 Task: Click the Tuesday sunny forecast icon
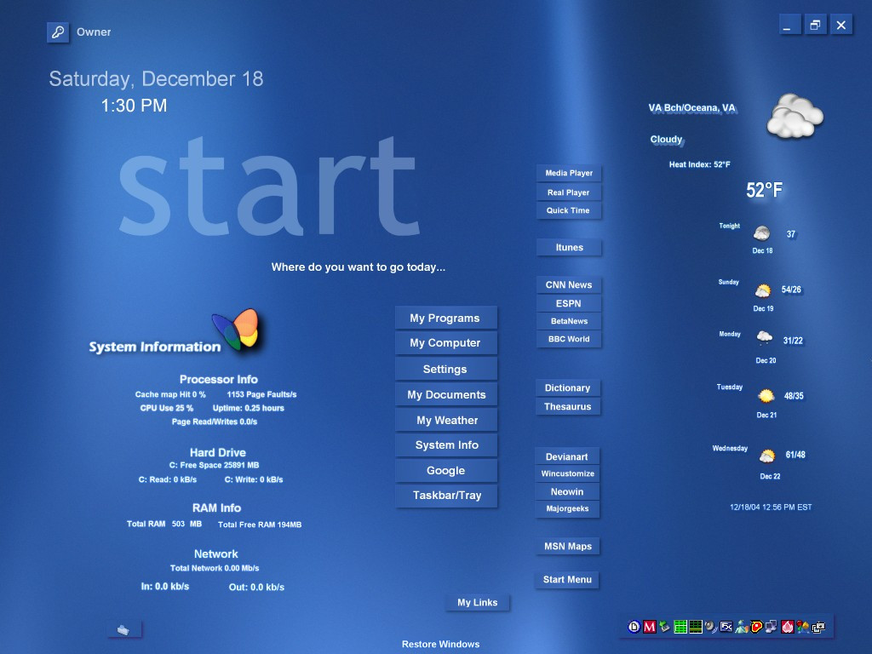pos(766,396)
